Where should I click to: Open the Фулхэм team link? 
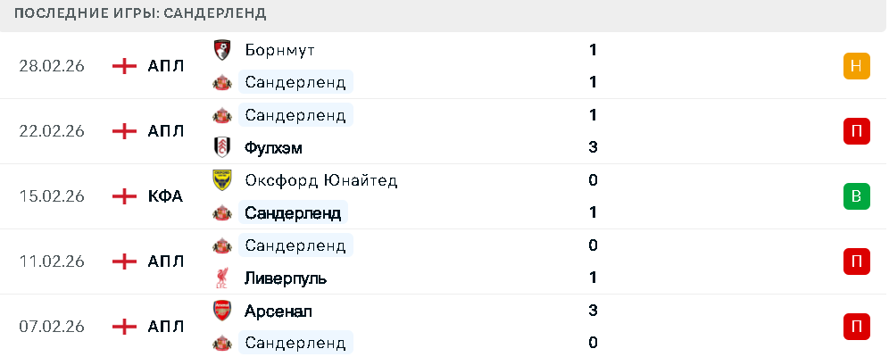279,147
